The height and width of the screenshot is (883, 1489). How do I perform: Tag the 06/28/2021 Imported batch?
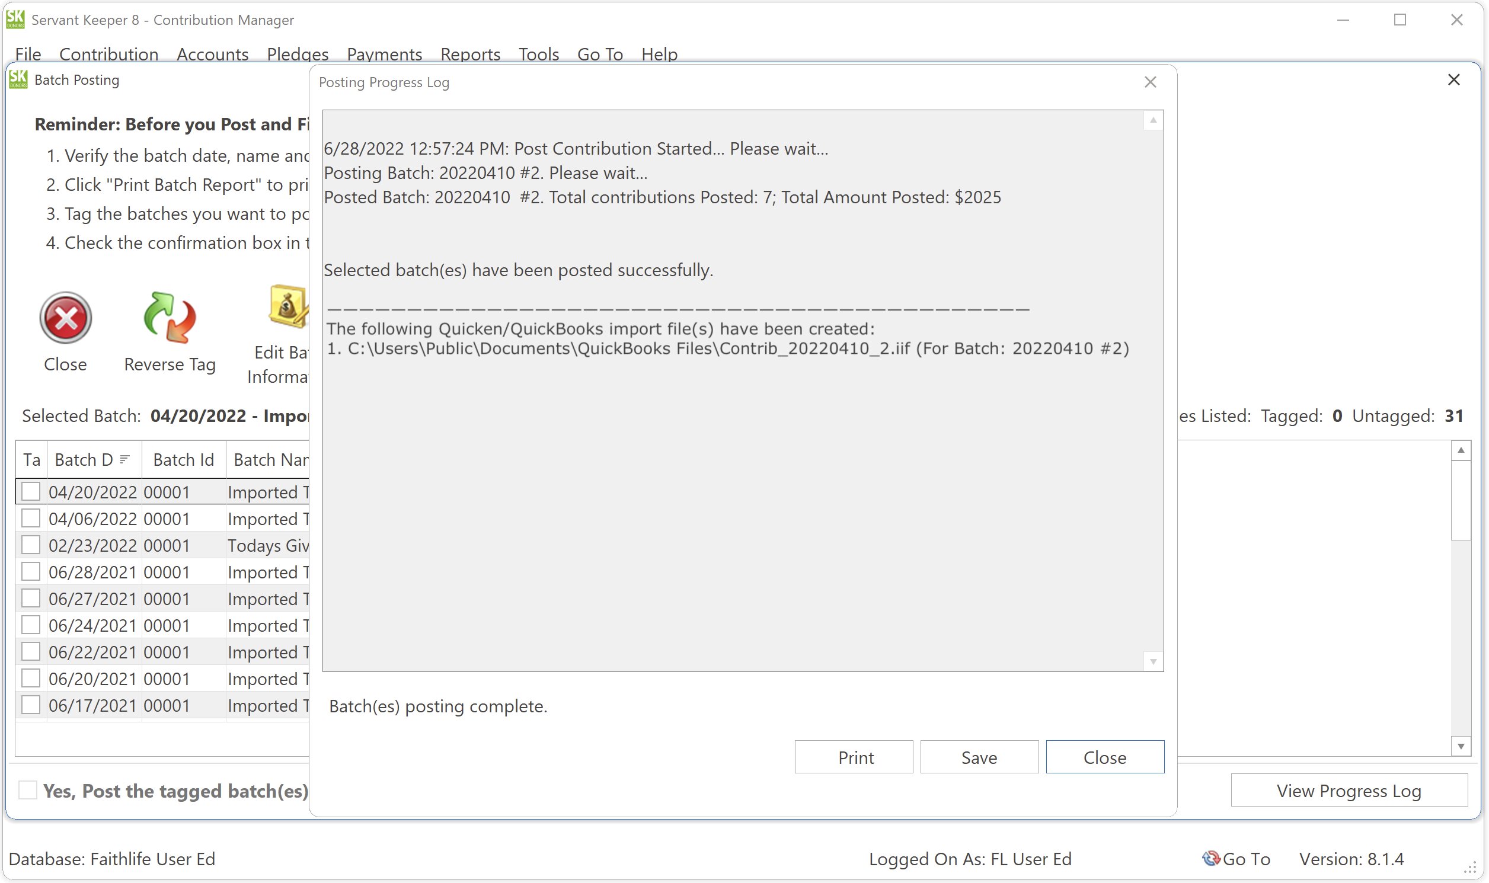(x=31, y=571)
